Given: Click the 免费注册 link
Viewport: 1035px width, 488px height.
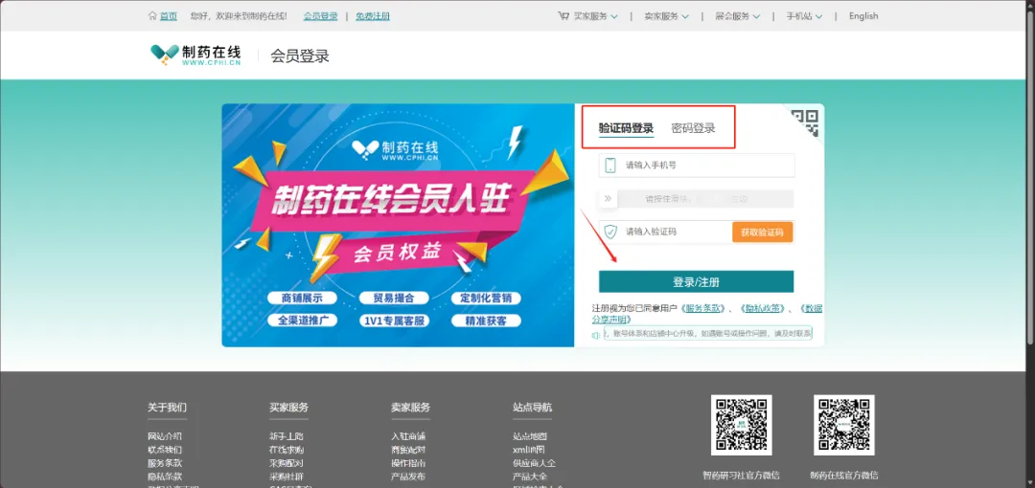Looking at the screenshot, I should (x=372, y=16).
